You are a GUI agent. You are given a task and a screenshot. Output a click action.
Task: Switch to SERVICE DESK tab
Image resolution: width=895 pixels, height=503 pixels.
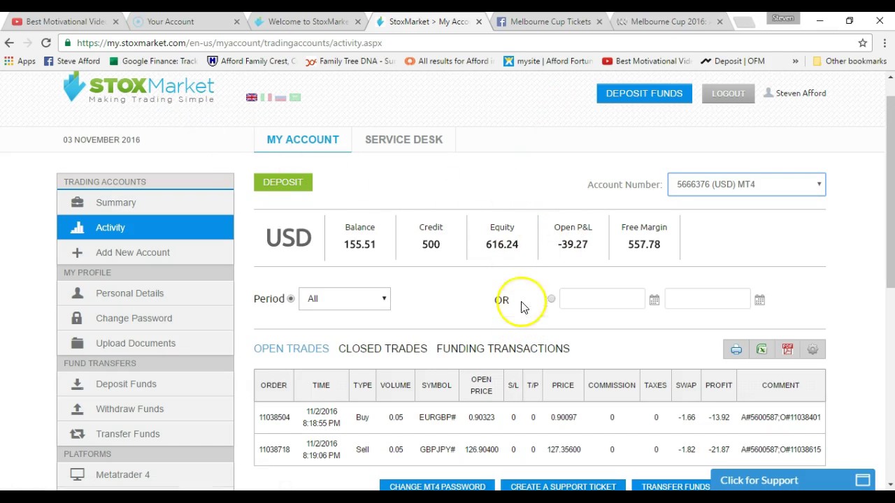click(403, 140)
